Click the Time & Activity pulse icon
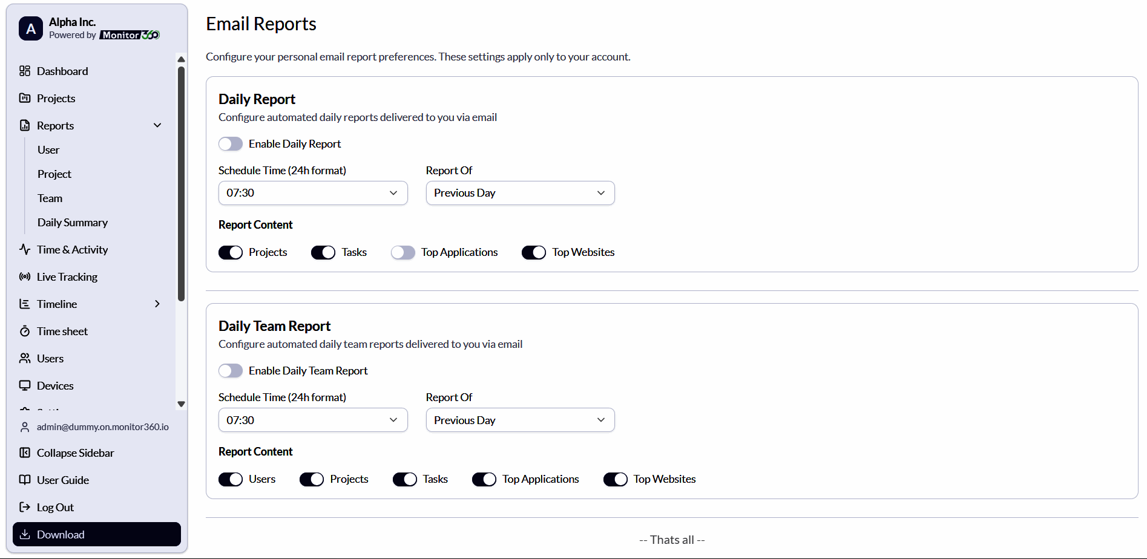This screenshot has height=559, width=1147. click(25, 249)
